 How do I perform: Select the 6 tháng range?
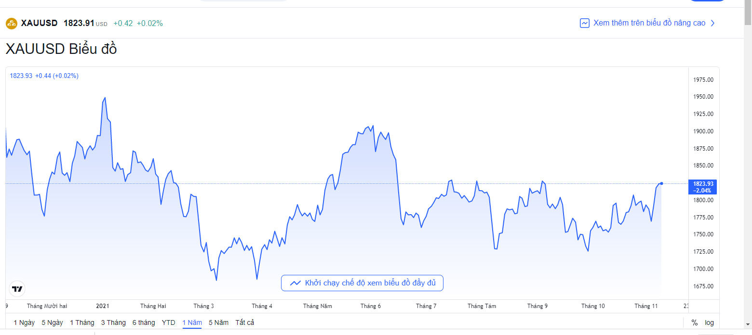click(x=144, y=322)
